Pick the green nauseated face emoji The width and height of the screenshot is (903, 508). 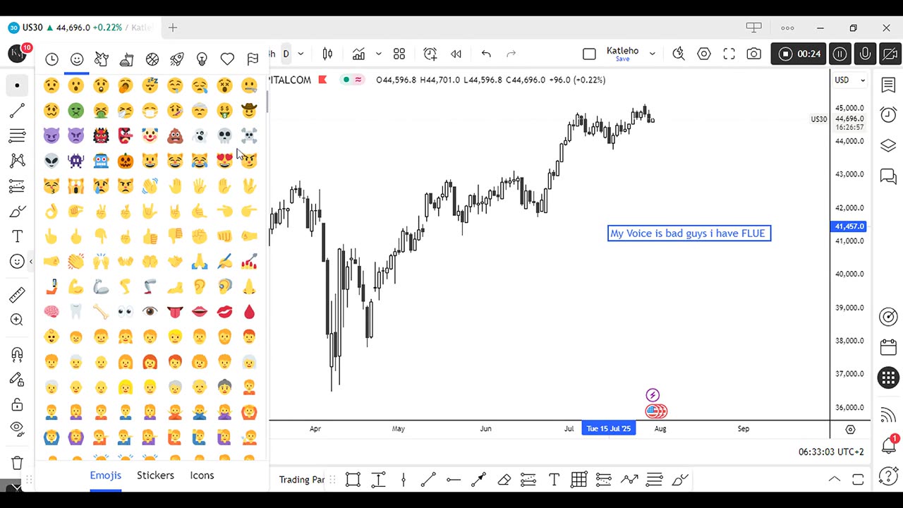click(76, 111)
